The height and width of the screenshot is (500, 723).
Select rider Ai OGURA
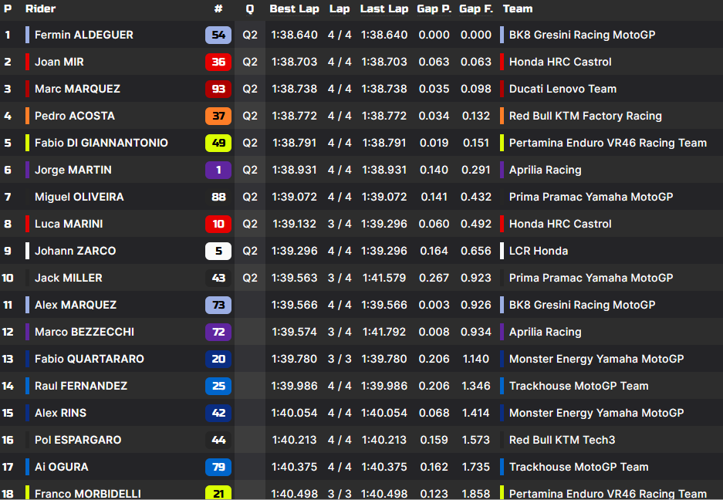61,467
